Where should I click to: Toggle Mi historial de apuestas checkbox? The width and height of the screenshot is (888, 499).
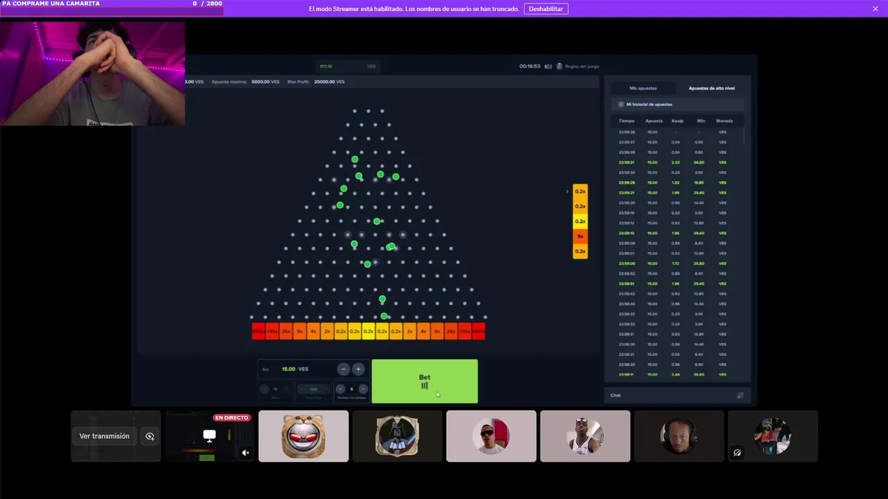pyautogui.click(x=621, y=104)
